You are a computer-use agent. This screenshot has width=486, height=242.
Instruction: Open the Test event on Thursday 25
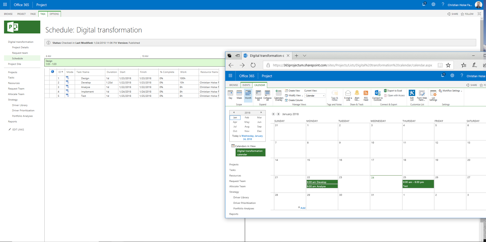[x=418, y=184]
